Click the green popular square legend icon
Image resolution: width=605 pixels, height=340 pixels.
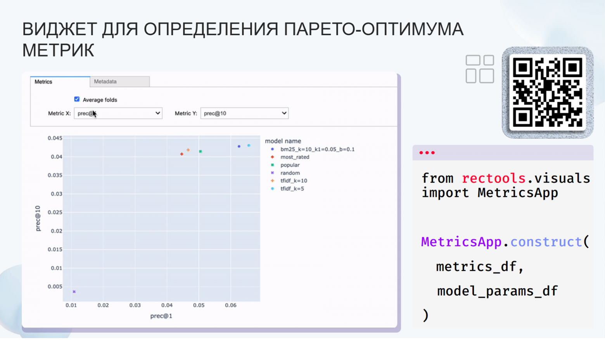pyautogui.click(x=273, y=165)
